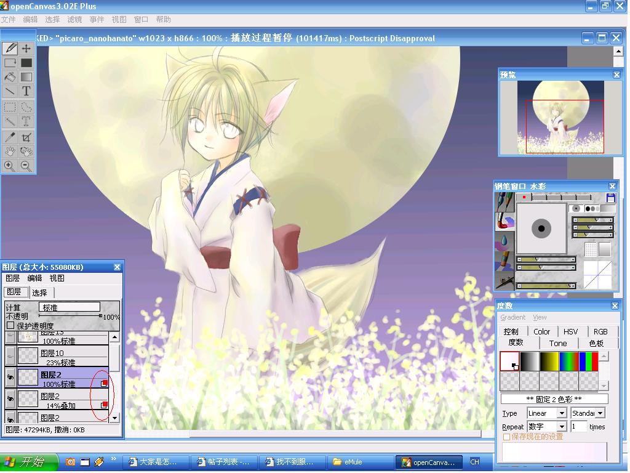Click the preview thumbnail in 预览 panel
Viewport: 630px width, 473px height.
[x=561, y=117]
